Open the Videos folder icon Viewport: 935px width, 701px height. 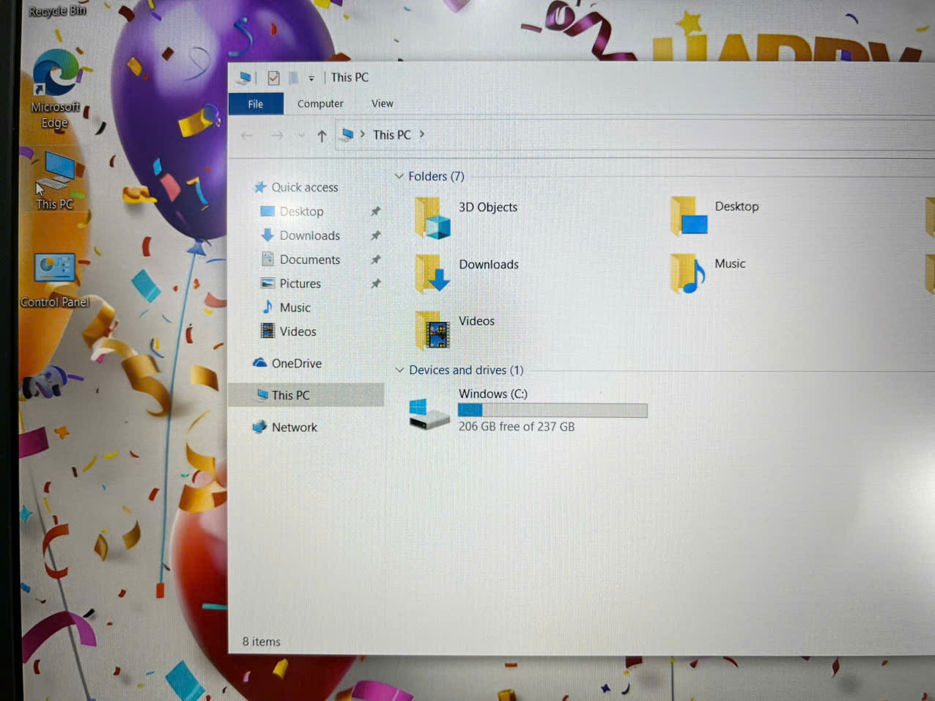(432, 331)
